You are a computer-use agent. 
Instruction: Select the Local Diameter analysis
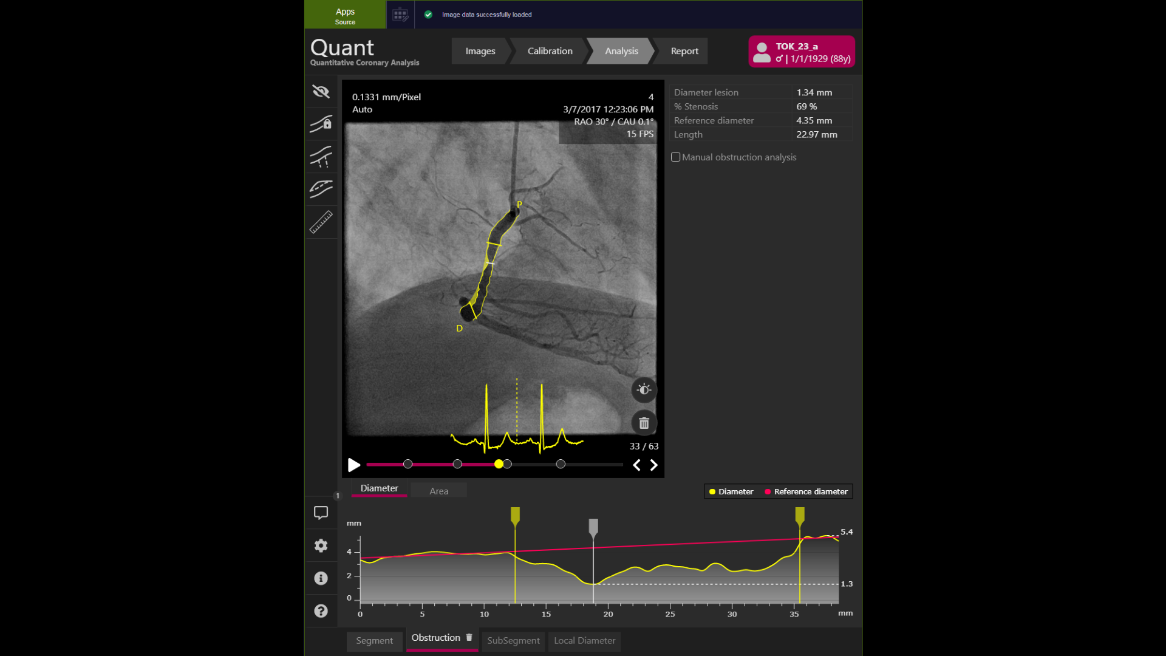coord(584,641)
